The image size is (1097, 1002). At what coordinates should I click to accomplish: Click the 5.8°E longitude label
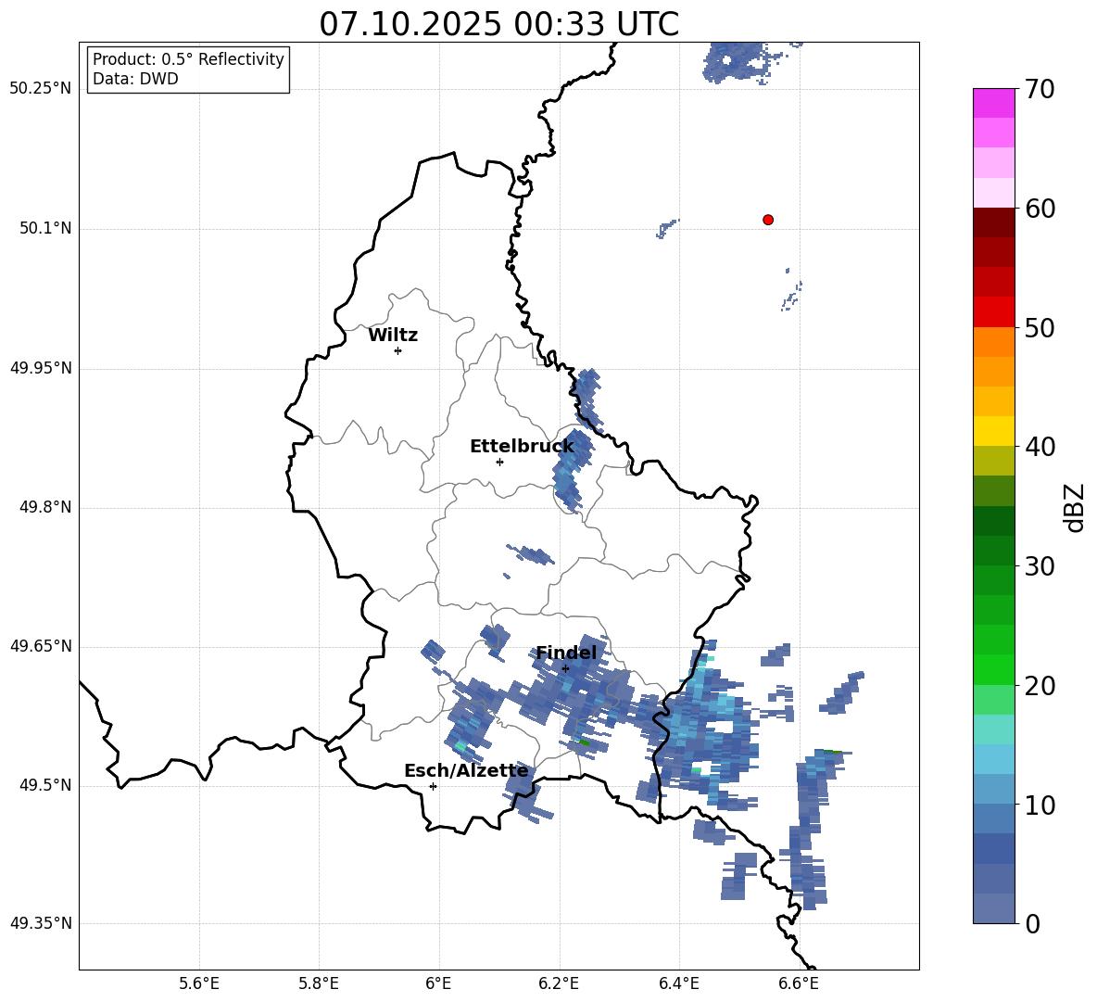point(319,983)
